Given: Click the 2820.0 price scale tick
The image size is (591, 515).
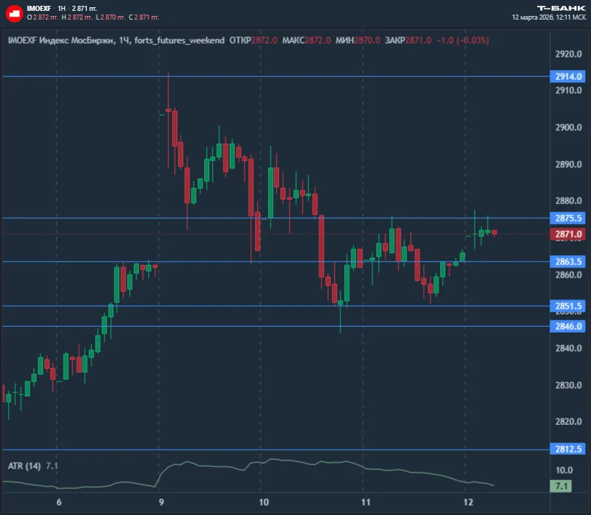Looking at the screenshot, I should click(568, 421).
